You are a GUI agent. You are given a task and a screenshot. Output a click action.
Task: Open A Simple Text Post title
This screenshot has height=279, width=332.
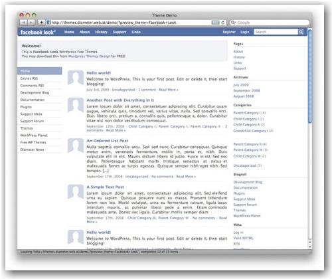[x=105, y=187]
